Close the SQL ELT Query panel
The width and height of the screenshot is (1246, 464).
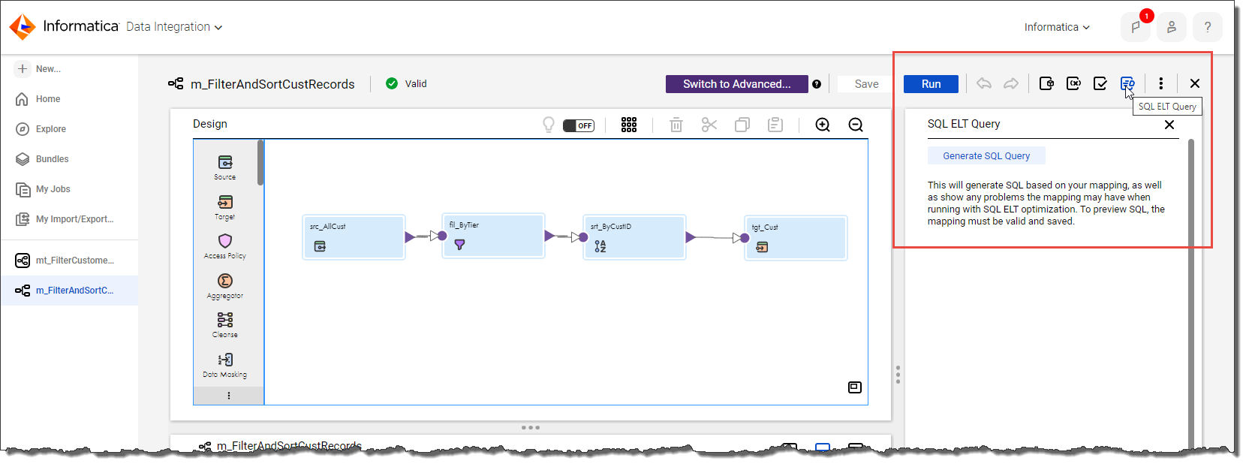pos(1169,125)
